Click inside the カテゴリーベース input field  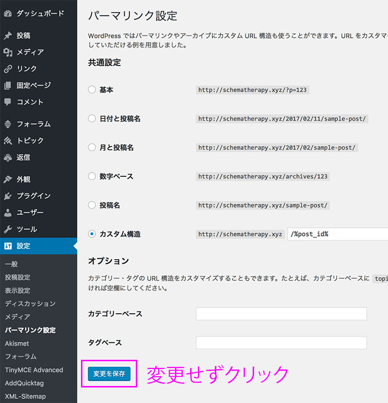281,314
